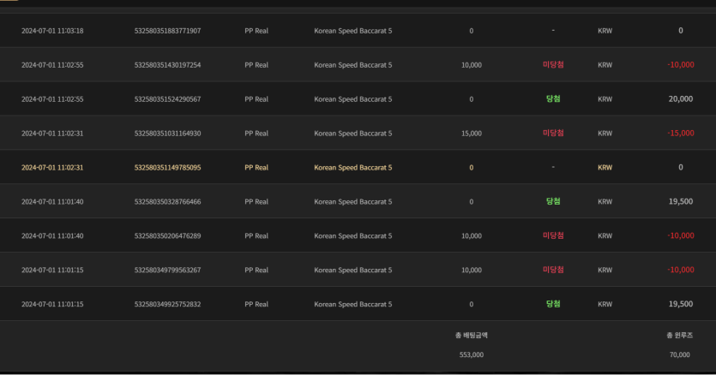Select transaction ID 532580350328766466
Screen dimensions: 716x375
pos(167,202)
